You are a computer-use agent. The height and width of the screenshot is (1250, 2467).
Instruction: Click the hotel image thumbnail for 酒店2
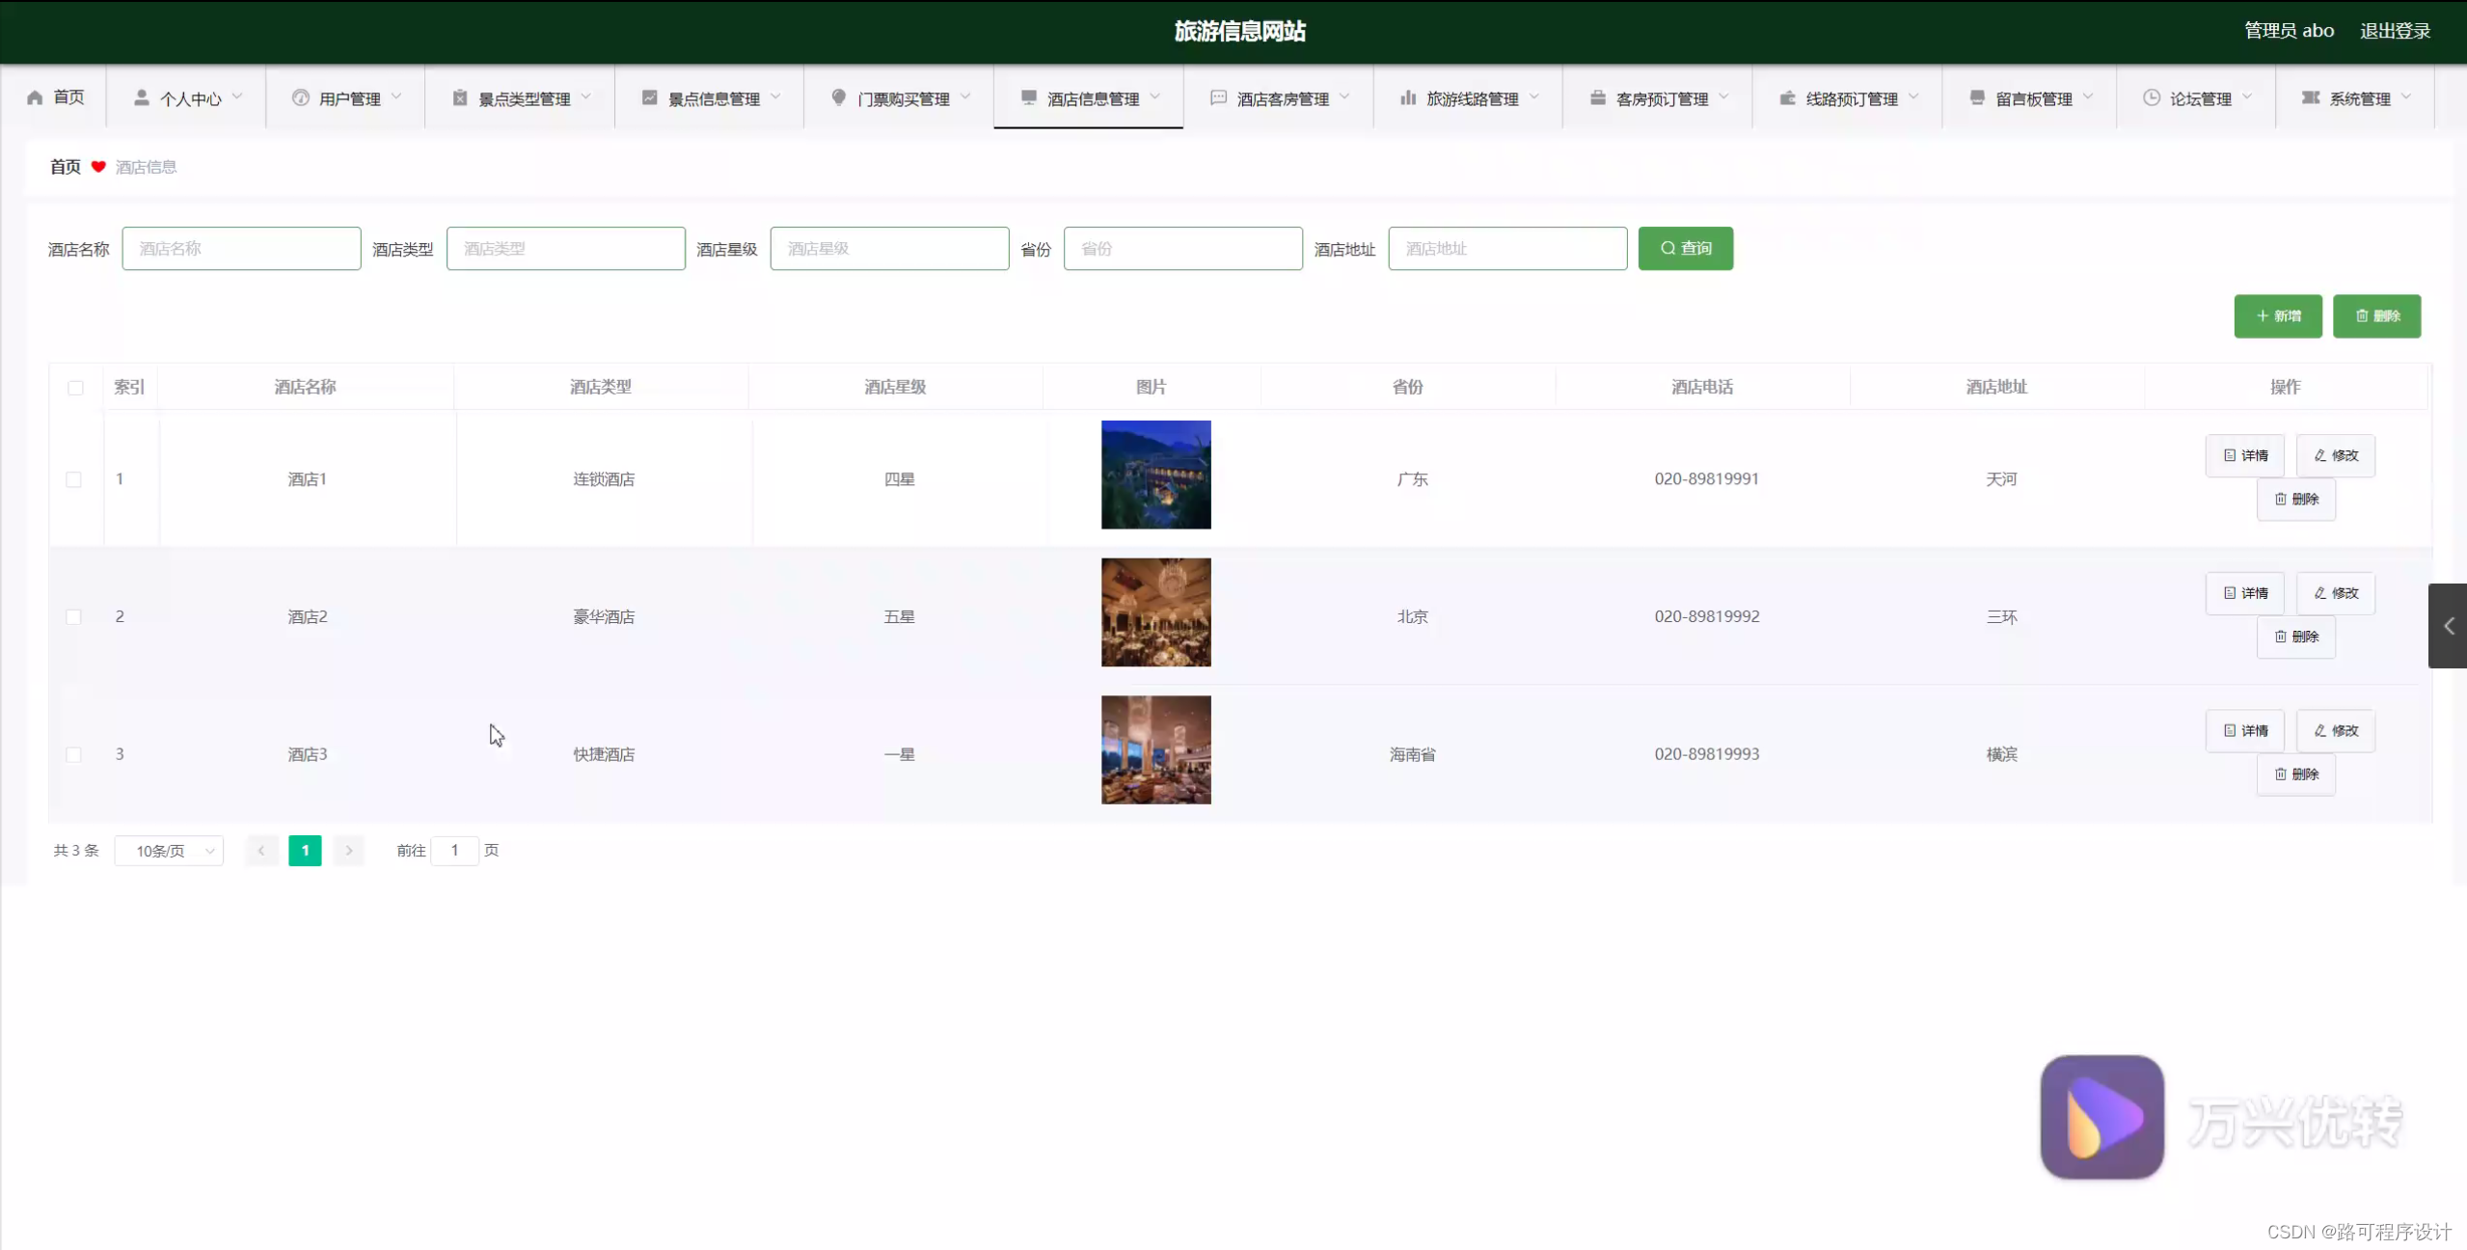coord(1154,612)
